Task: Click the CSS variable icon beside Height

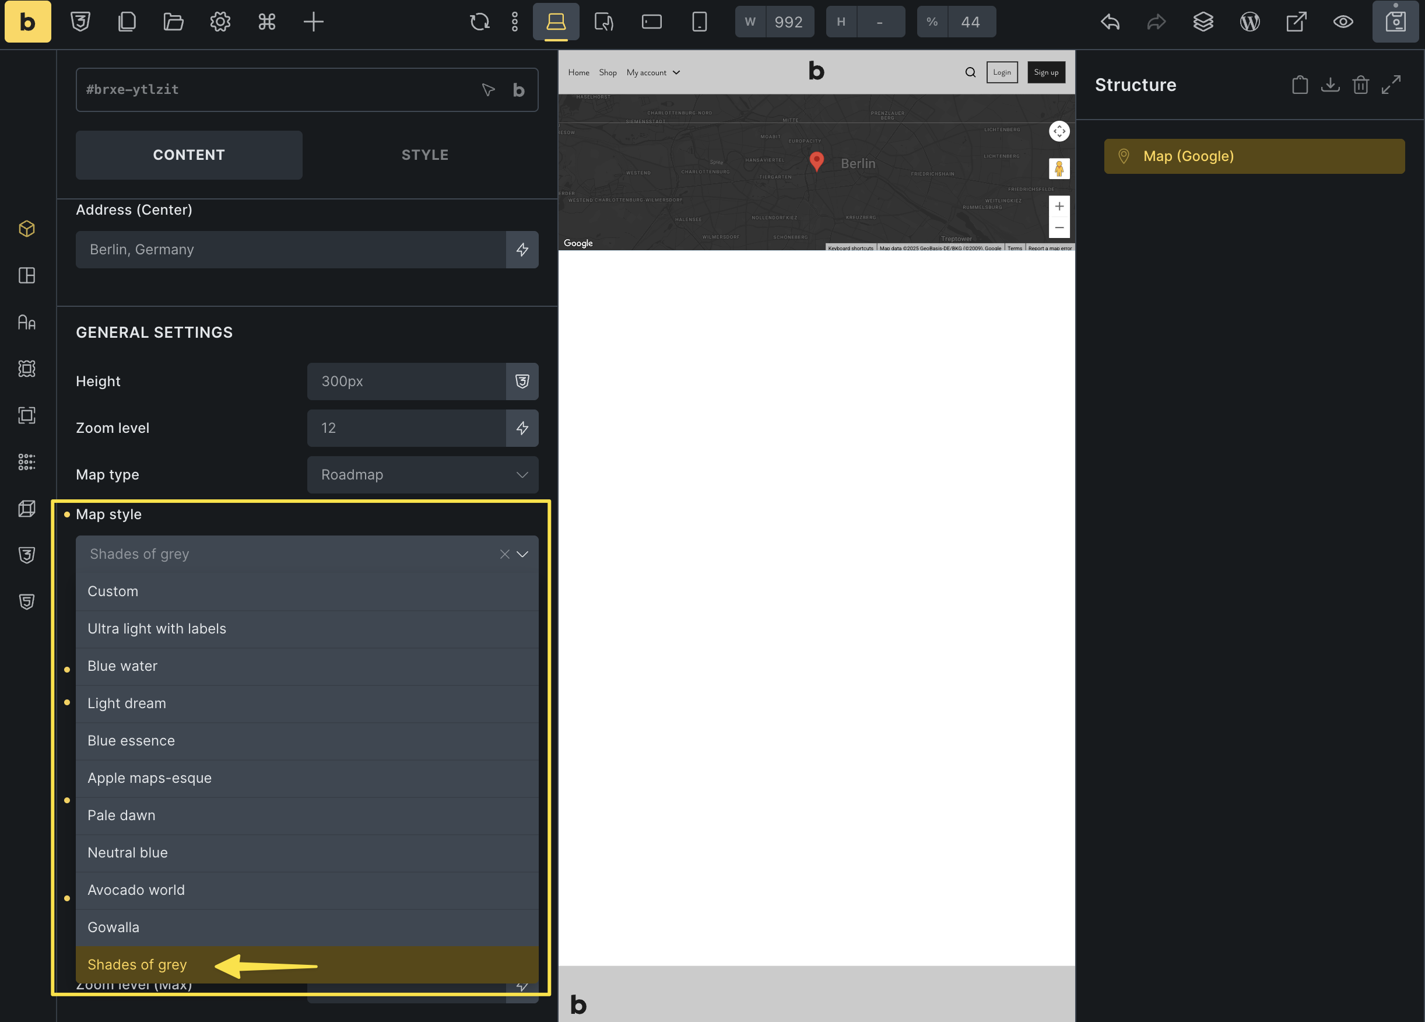Action: (x=522, y=381)
